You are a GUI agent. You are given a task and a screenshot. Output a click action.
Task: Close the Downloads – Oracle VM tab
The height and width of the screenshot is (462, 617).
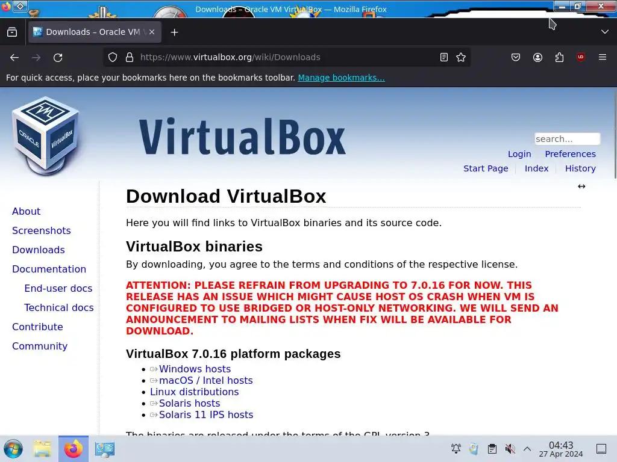coord(152,32)
